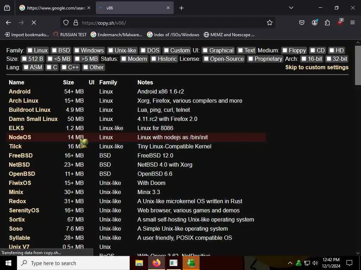Open the Firefox account icon

[314, 22]
